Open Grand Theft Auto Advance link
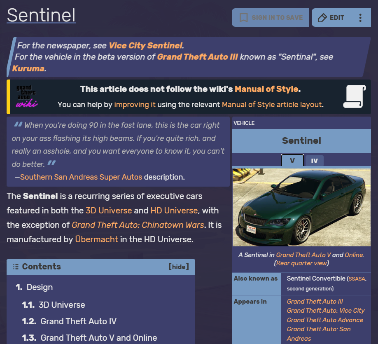 pyautogui.click(x=325, y=320)
